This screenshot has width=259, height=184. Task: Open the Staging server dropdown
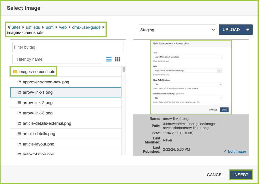point(177,30)
